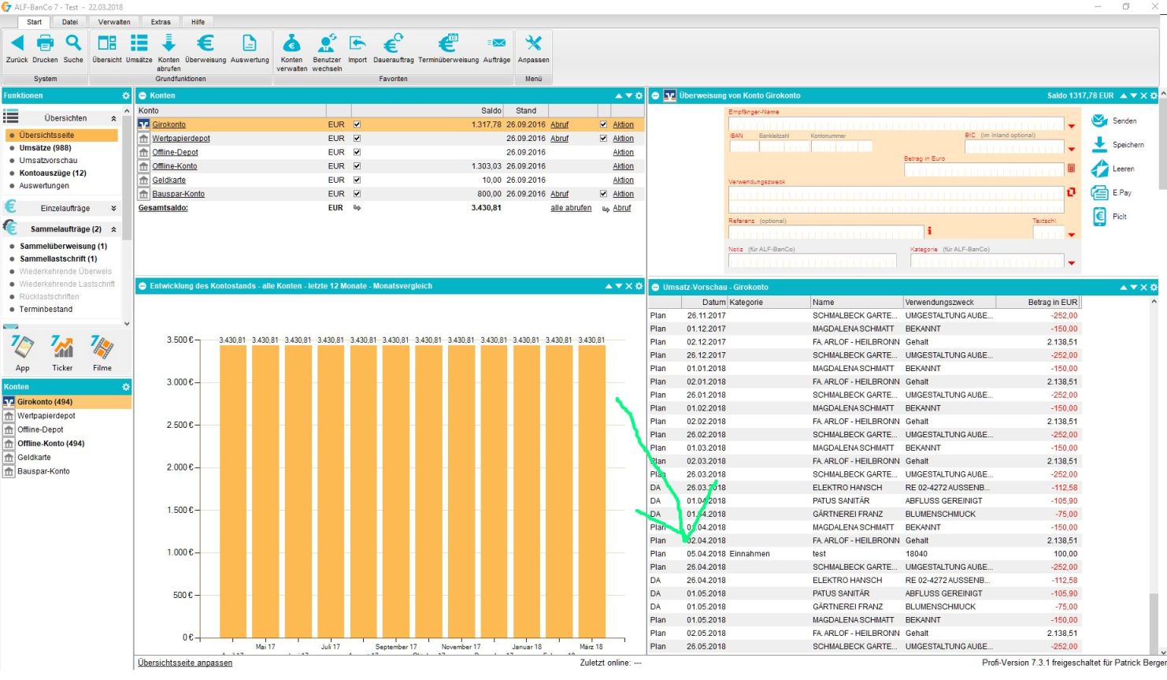Click the Konten abrufen download icon
This screenshot has width=1167, height=680.
point(169,43)
